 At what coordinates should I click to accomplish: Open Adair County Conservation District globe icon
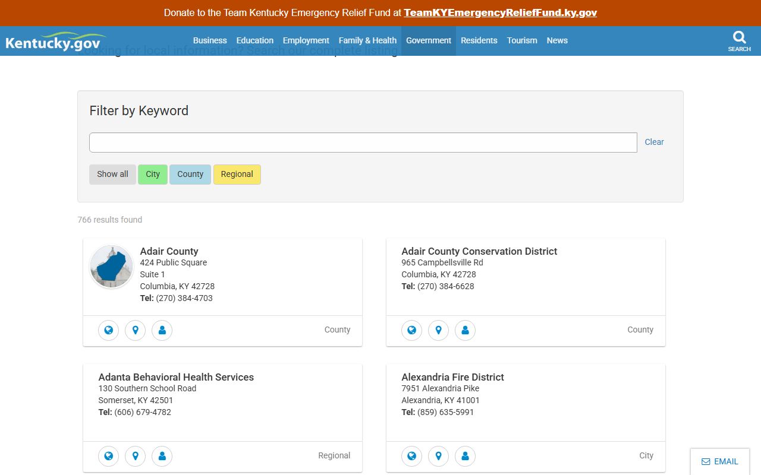click(411, 330)
